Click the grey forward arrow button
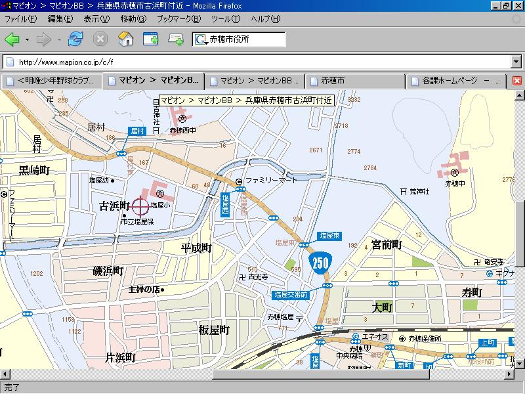Image resolution: width=525 pixels, height=394 pixels. tap(44, 39)
